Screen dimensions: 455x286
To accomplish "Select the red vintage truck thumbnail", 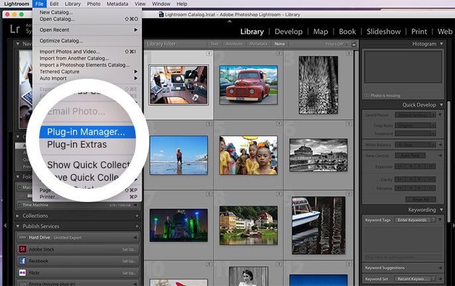I will 248,85.
